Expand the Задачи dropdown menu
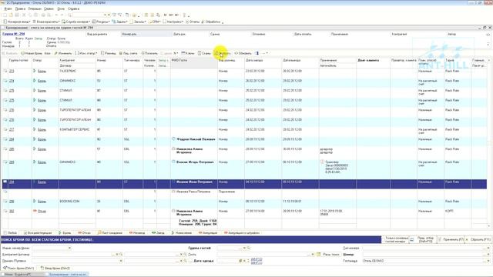493x277 pixels. click(120, 22)
